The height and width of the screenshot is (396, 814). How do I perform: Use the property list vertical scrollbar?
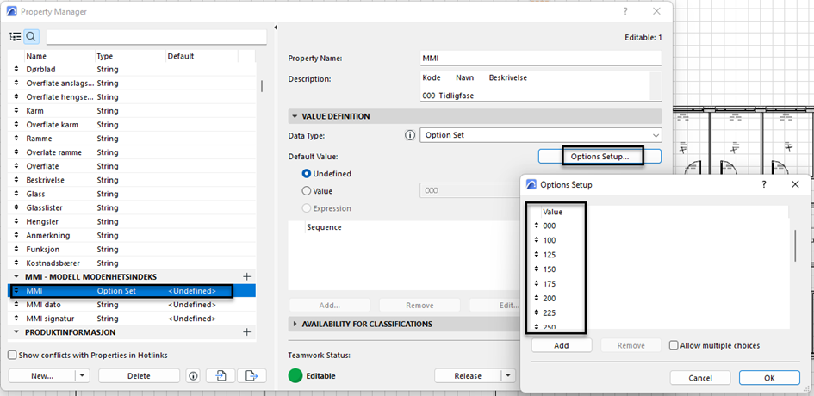tap(262, 86)
